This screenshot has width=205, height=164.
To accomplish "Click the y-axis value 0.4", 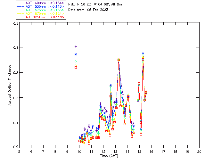I will [x=16, y=47].
